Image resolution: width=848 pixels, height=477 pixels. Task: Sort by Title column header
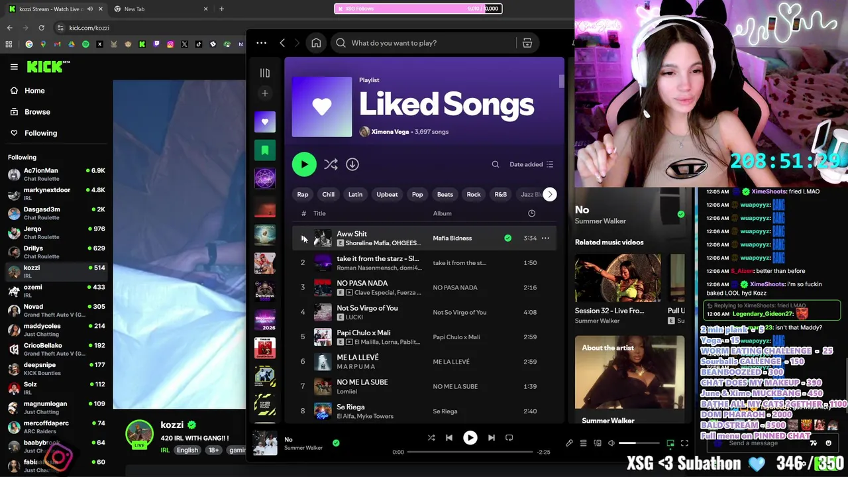tap(319, 213)
